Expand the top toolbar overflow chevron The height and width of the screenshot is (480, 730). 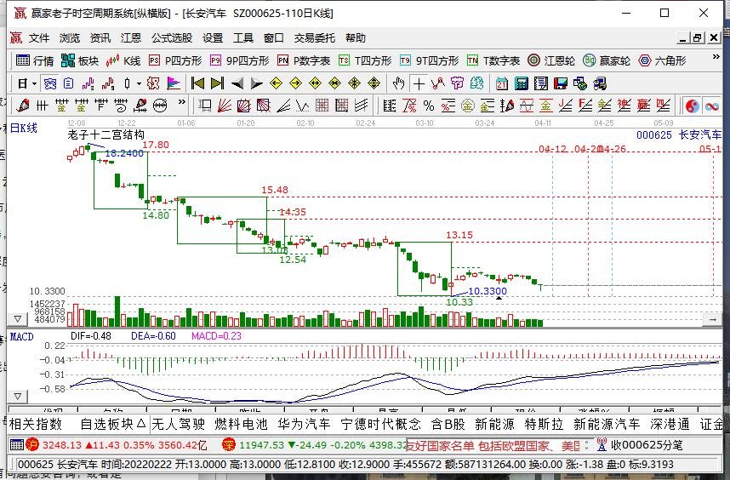click(716, 57)
